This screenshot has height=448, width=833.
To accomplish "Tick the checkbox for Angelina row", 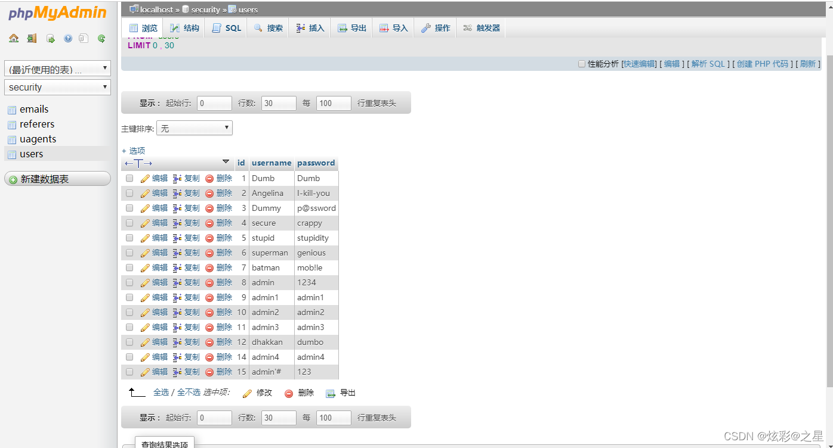I will click(x=129, y=193).
